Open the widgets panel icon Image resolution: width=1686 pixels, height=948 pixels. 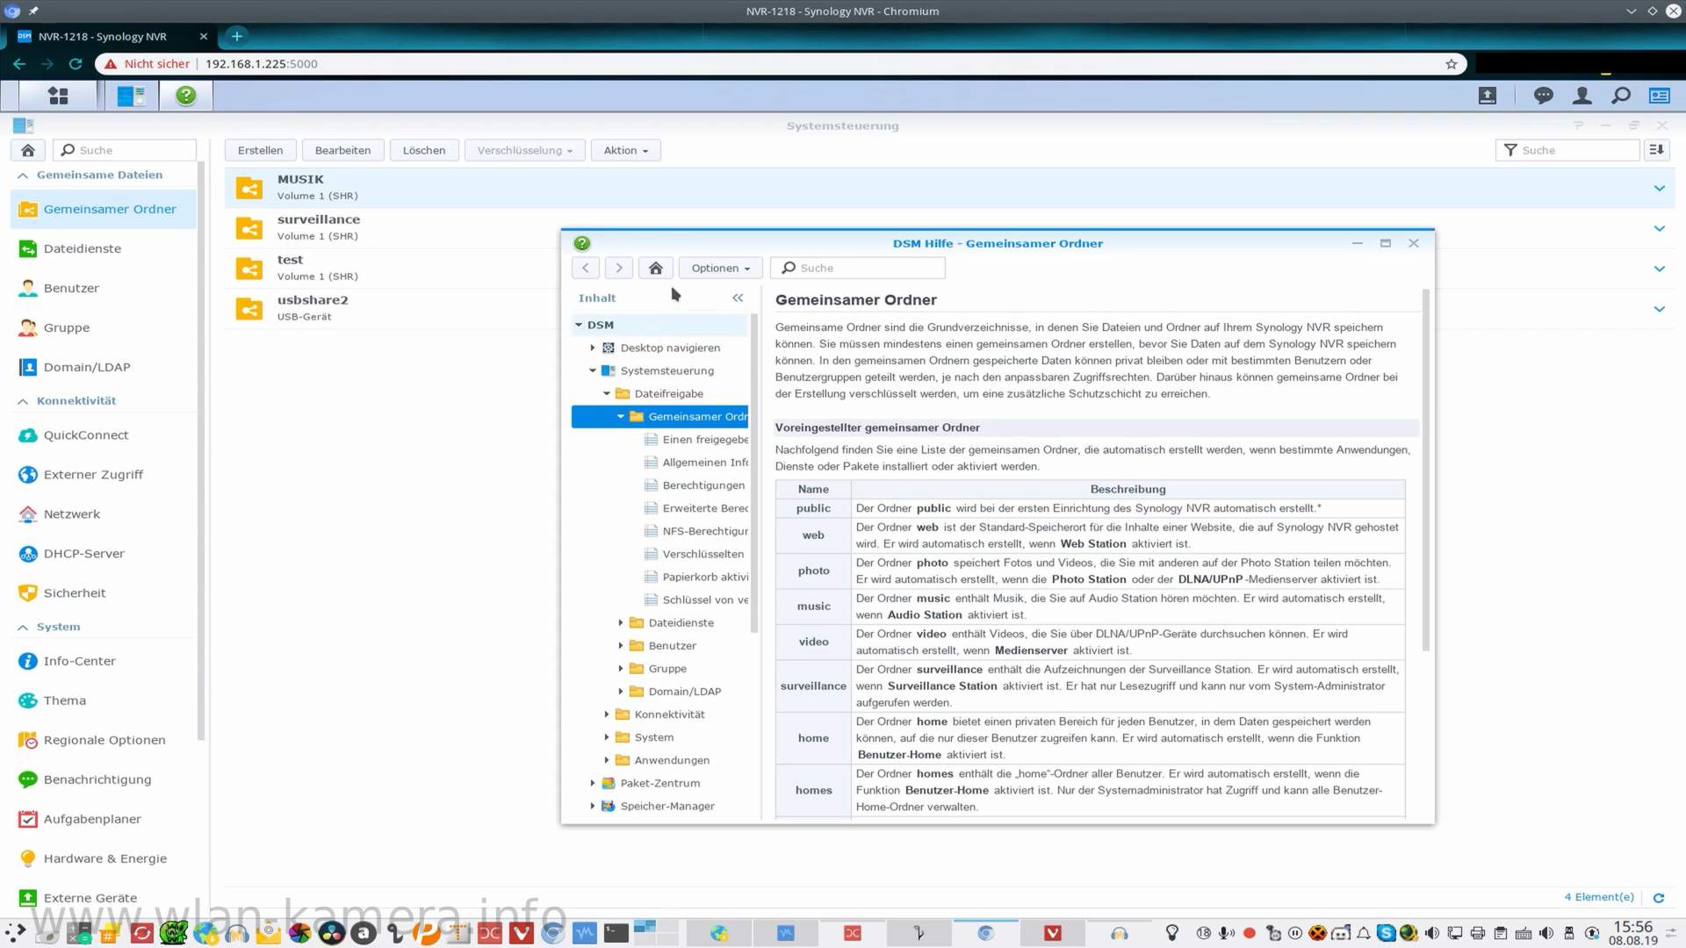click(x=1660, y=96)
